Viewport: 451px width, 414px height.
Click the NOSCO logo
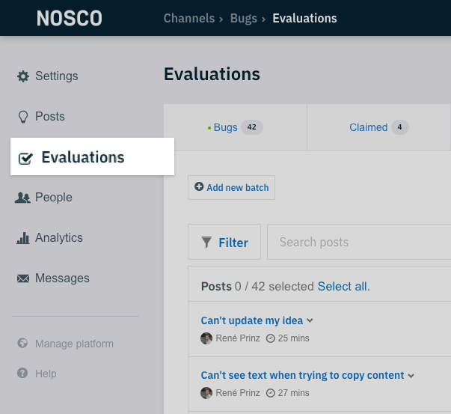click(70, 19)
